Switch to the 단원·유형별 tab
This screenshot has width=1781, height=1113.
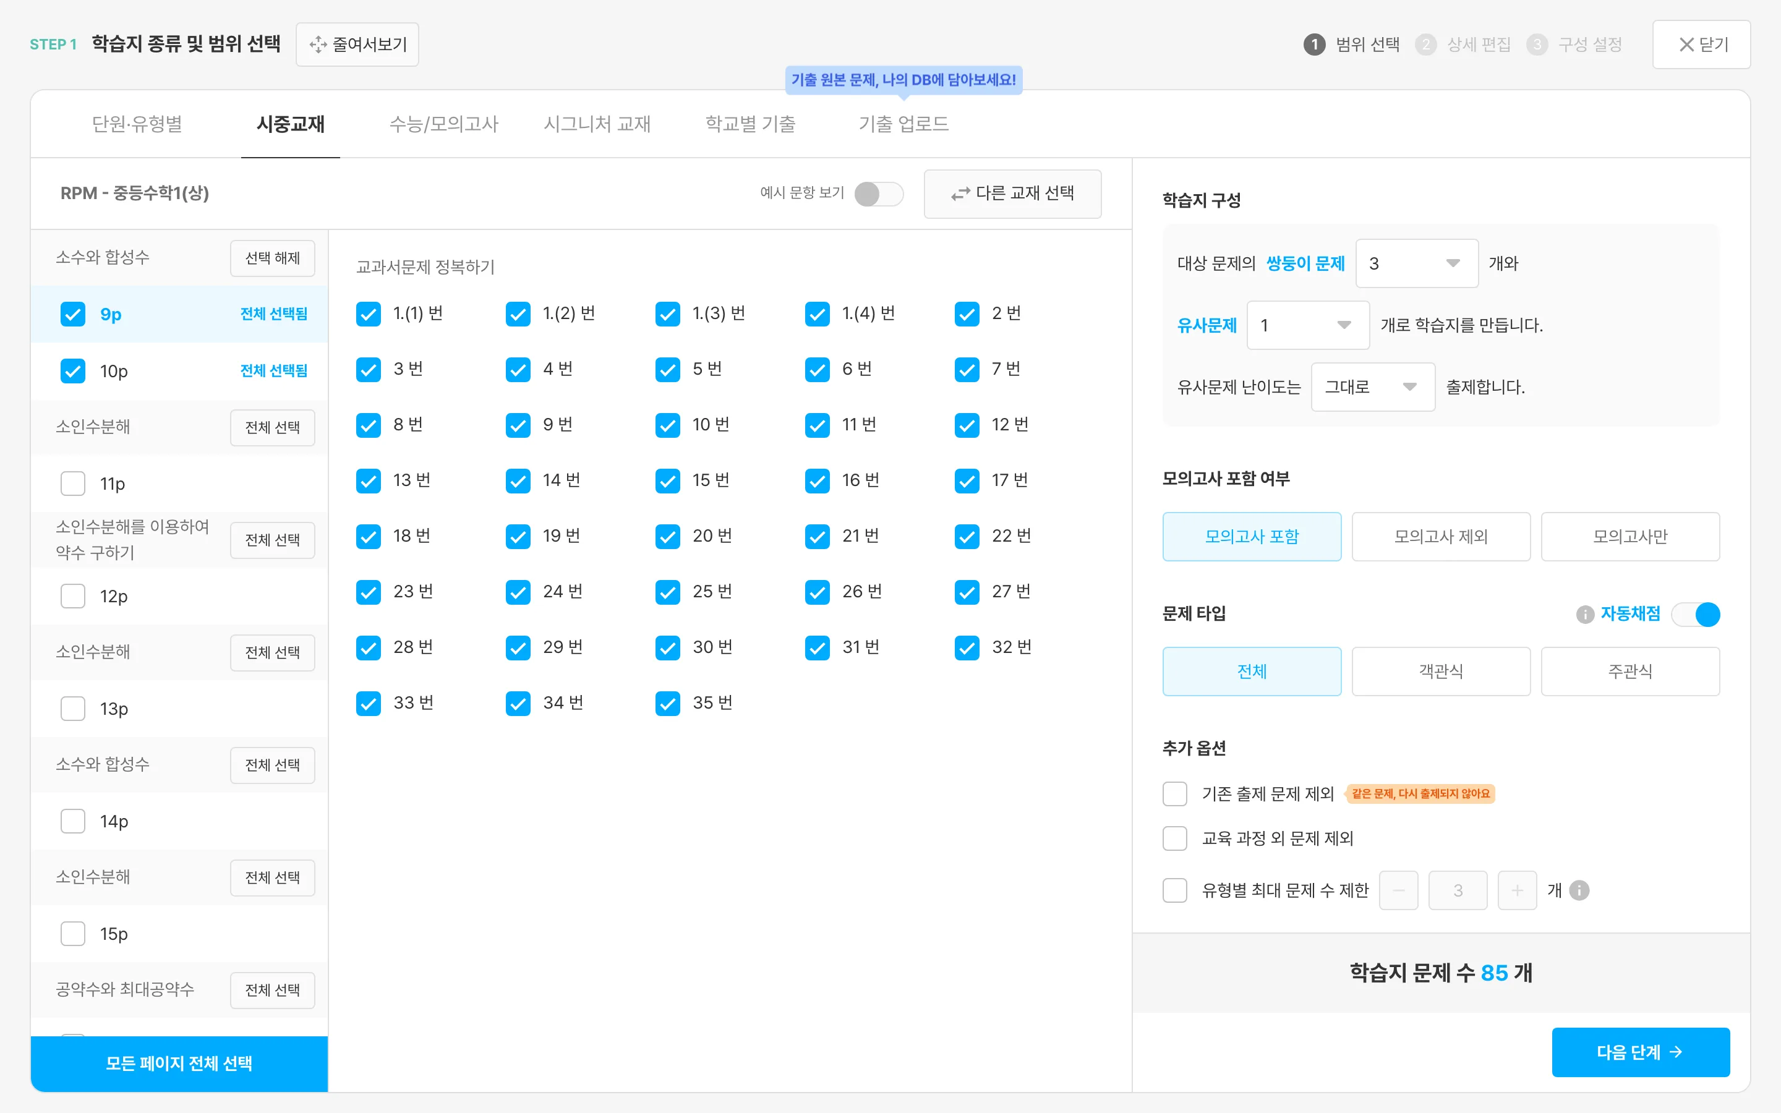pyautogui.click(x=137, y=124)
